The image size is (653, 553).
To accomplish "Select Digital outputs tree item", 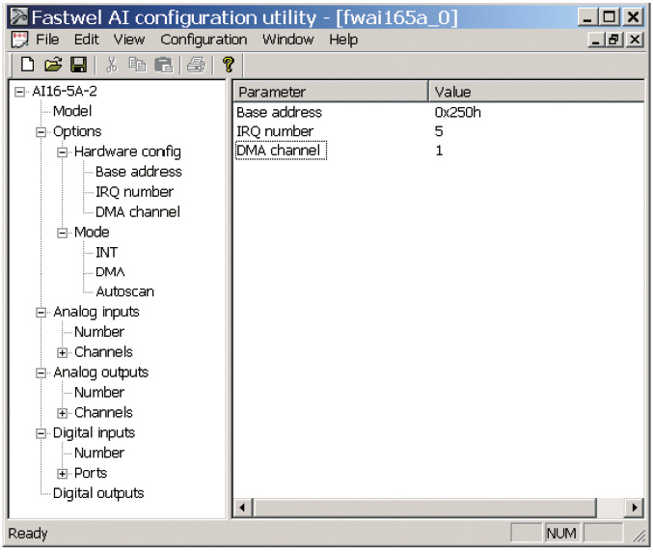I will coord(98,493).
